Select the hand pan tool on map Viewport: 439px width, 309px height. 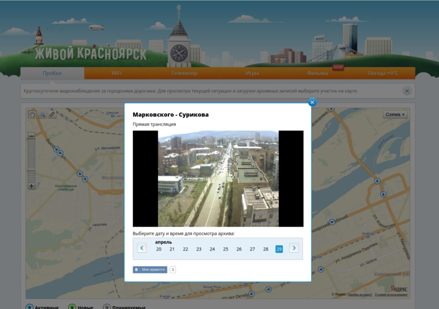tap(33, 115)
